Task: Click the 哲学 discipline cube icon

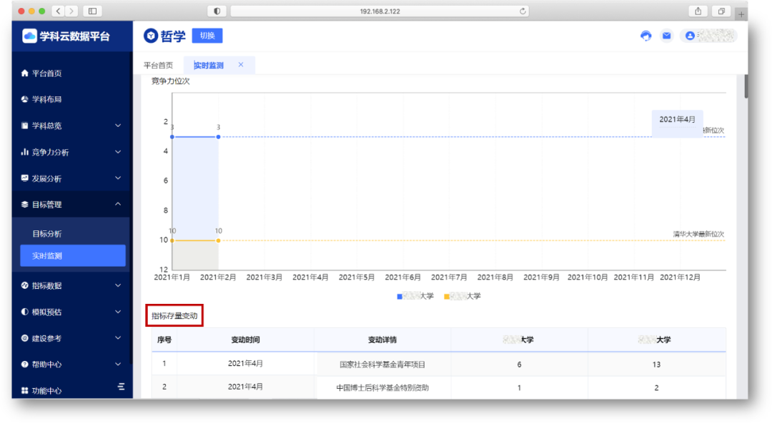Action: pyautogui.click(x=151, y=36)
